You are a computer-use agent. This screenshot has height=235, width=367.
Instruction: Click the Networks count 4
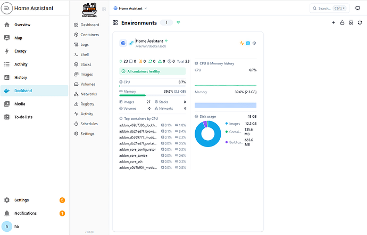click(185, 109)
